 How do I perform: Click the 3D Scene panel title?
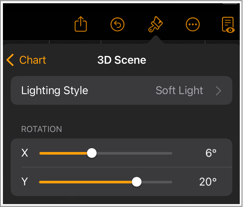121,60
